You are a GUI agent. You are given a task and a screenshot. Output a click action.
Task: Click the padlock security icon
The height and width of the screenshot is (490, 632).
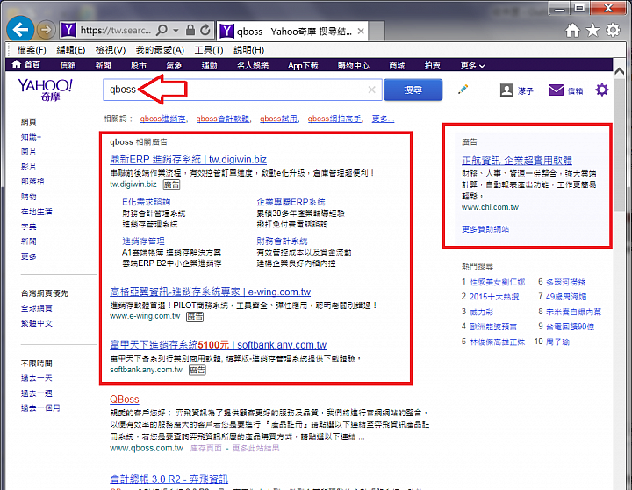190,30
